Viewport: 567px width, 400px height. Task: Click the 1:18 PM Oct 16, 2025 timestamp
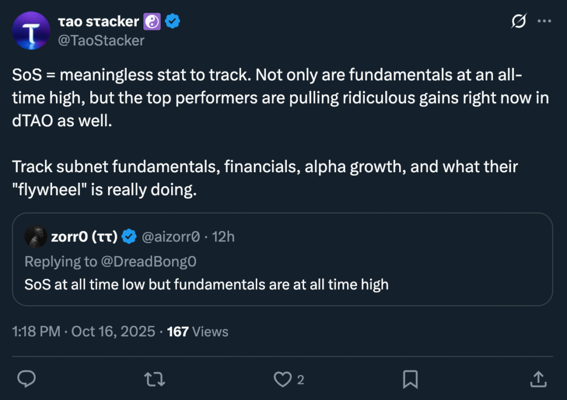pos(83,332)
